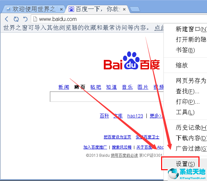Click the globe favicon on first tab
Viewport: 207px width, 181px height.
coord(9,9)
